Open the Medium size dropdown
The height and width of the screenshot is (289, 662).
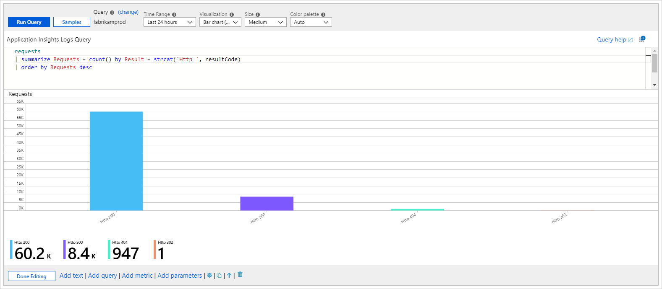coord(265,22)
